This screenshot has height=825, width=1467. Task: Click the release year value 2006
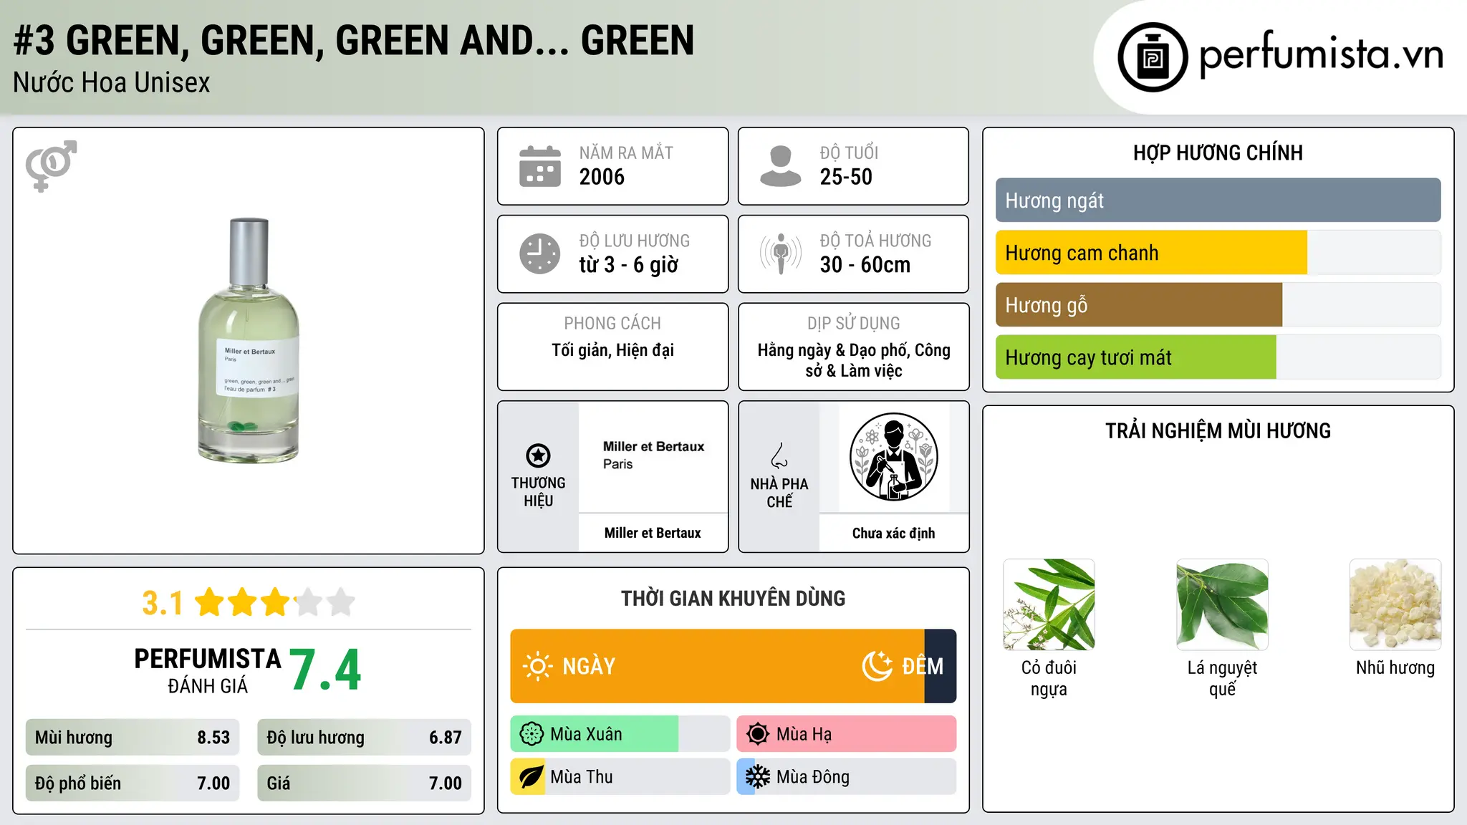602,177
